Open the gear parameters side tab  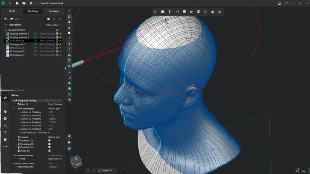click(5, 119)
